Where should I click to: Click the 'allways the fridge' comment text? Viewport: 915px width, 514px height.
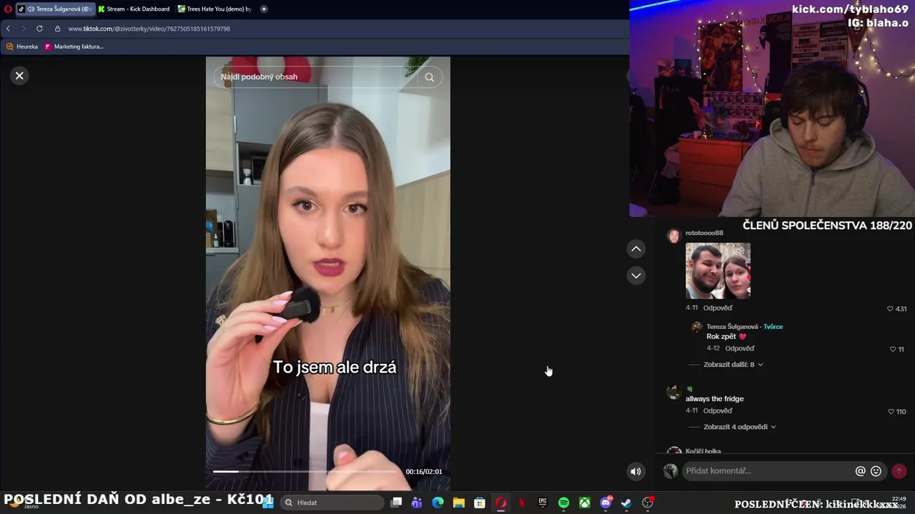pos(715,399)
